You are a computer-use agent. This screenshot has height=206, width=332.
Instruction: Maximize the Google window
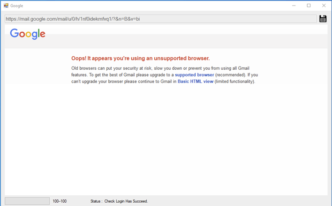click(x=309, y=6)
